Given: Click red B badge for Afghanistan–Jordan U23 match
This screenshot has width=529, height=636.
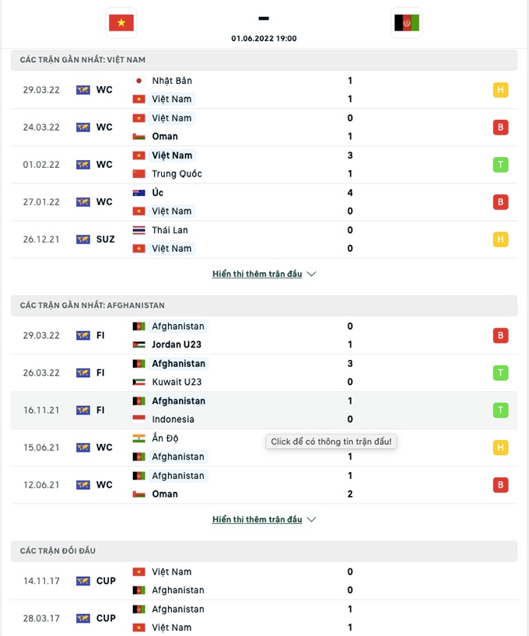Looking at the screenshot, I should (x=500, y=336).
